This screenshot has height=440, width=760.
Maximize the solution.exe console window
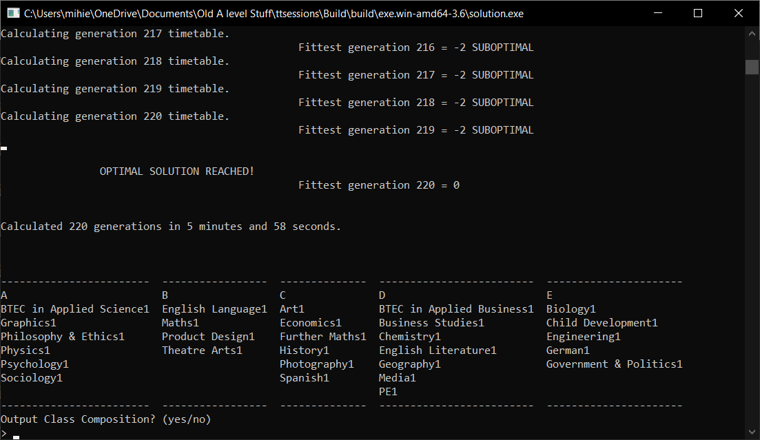tap(697, 13)
